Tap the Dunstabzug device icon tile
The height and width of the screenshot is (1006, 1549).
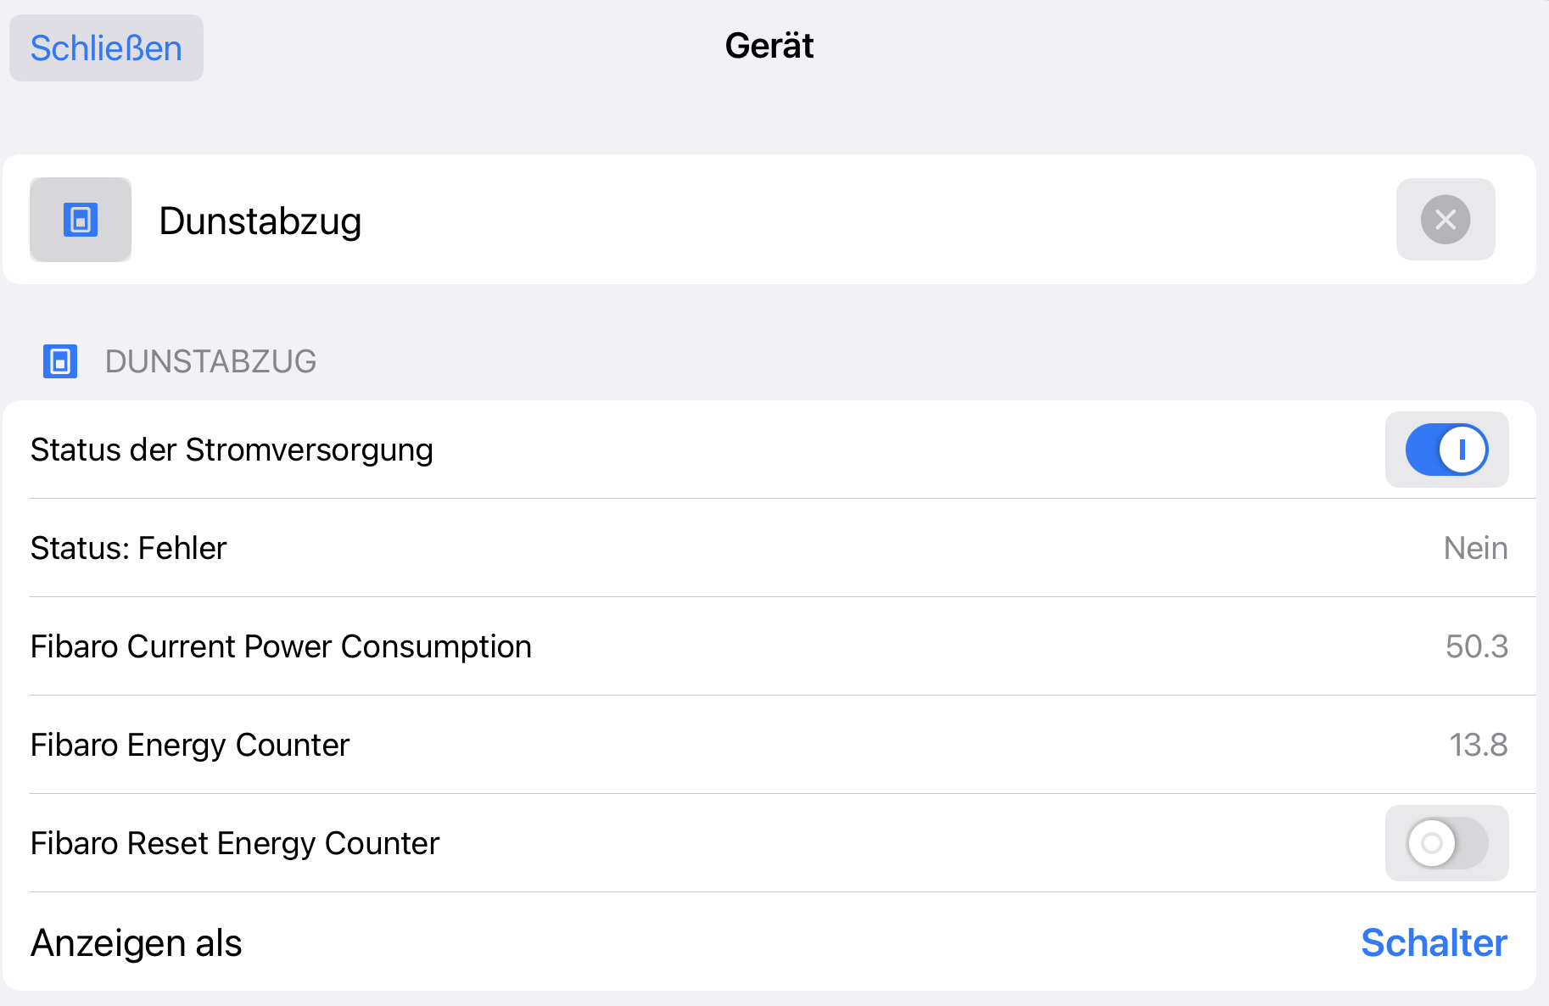tap(81, 220)
